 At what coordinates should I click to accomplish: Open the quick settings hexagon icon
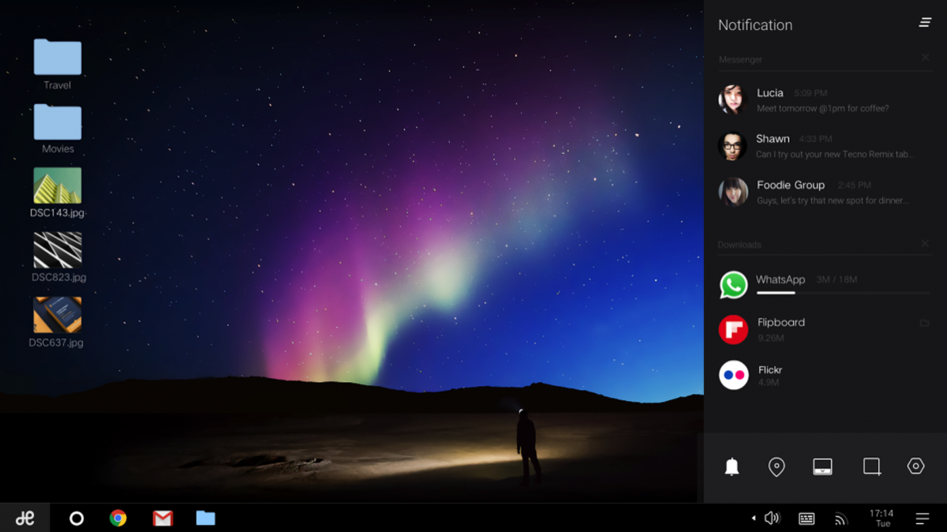[915, 466]
